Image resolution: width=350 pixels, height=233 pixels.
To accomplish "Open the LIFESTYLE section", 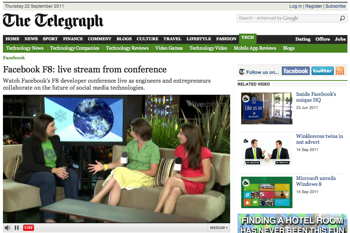I will pyautogui.click(x=199, y=39).
